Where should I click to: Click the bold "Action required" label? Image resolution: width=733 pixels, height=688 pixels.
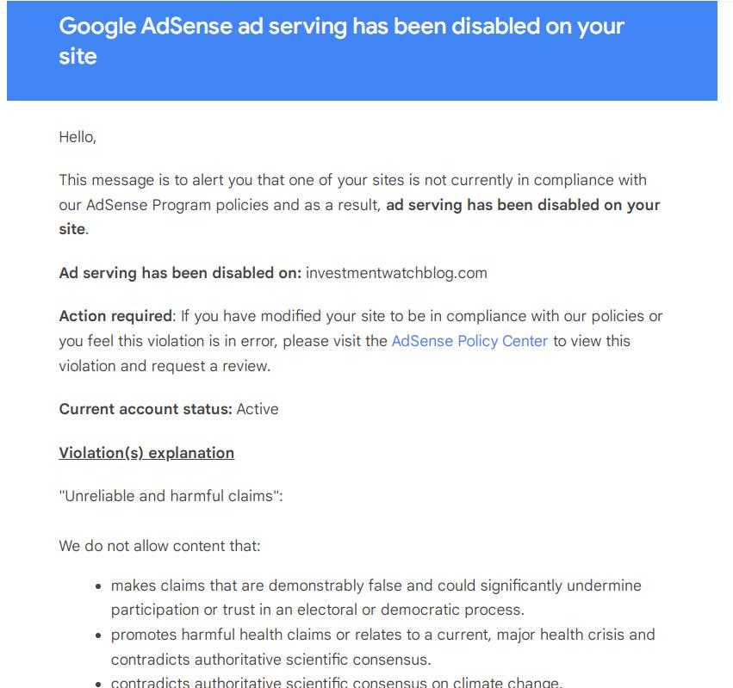click(115, 316)
